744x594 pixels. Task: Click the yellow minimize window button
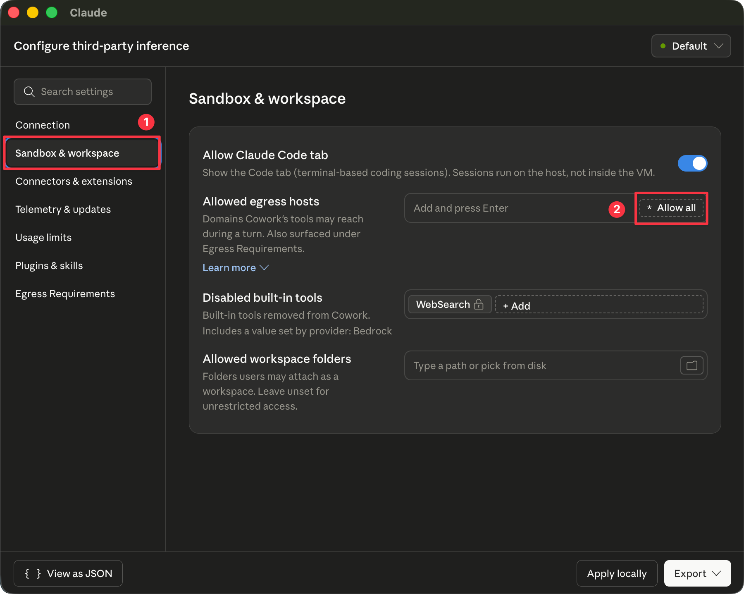coord(33,12)
